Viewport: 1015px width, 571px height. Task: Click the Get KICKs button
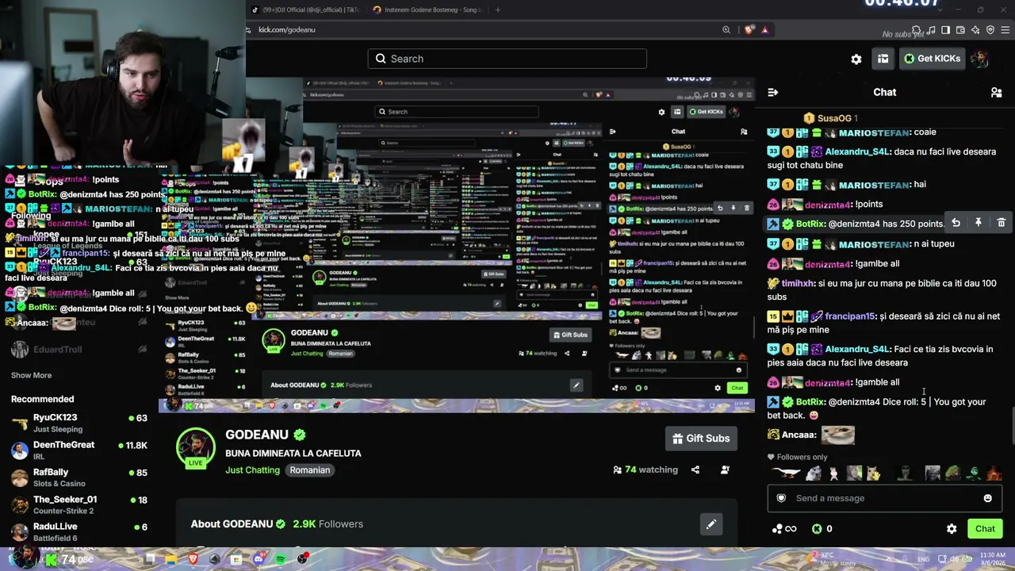pos(933,59)
